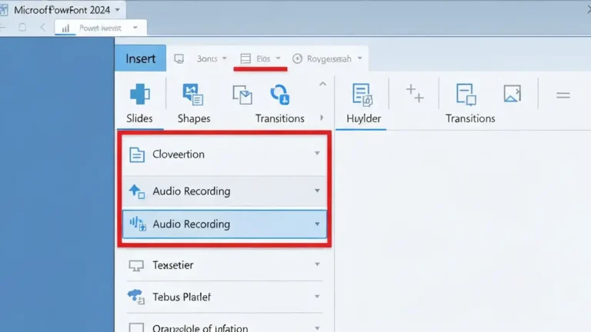
Task: Select the Slides label
Action: click(139, 118)
